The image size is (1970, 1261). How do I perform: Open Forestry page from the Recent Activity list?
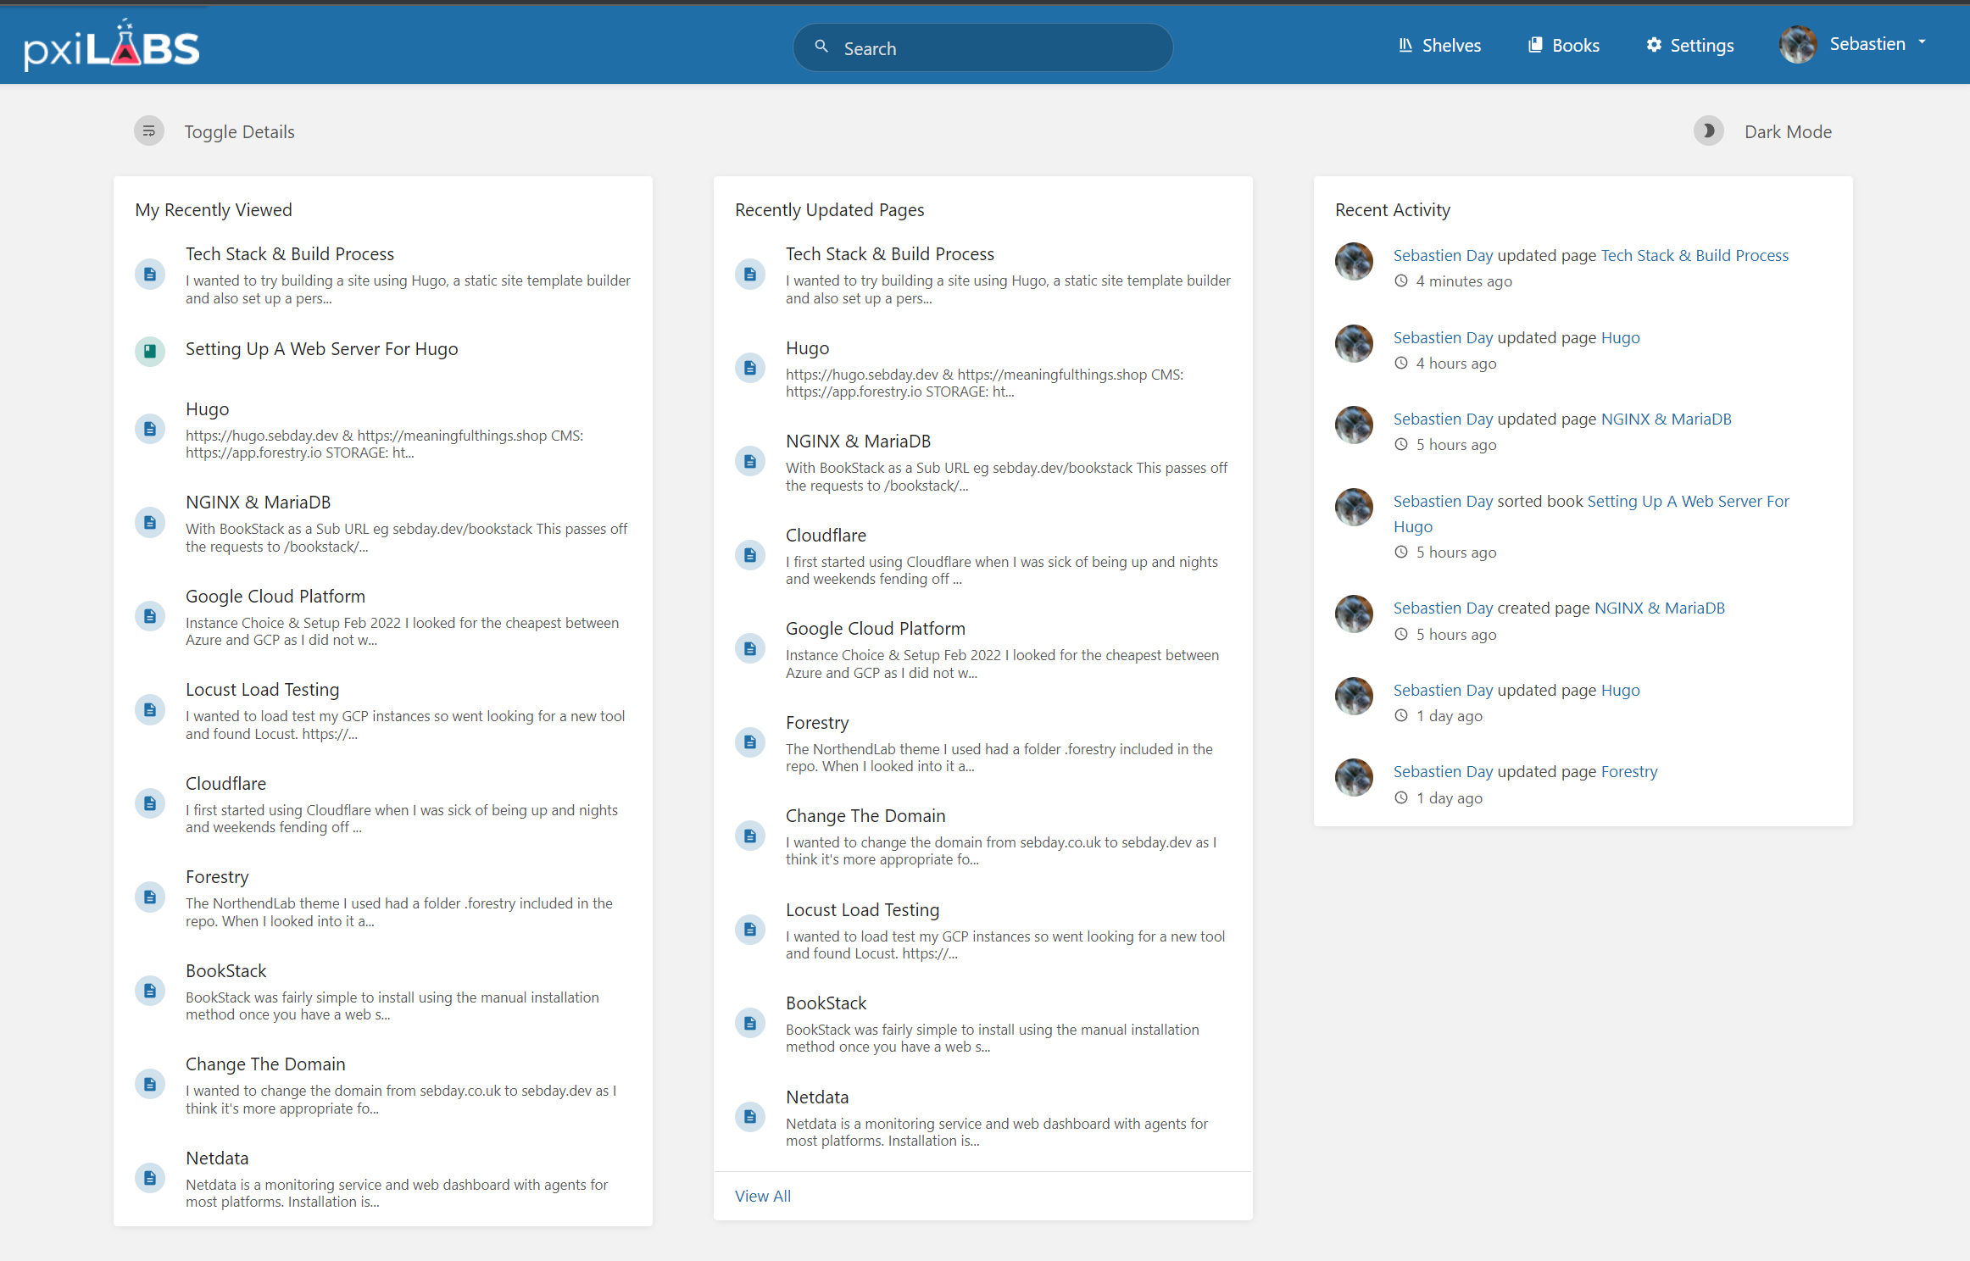tap(1628, 771)
